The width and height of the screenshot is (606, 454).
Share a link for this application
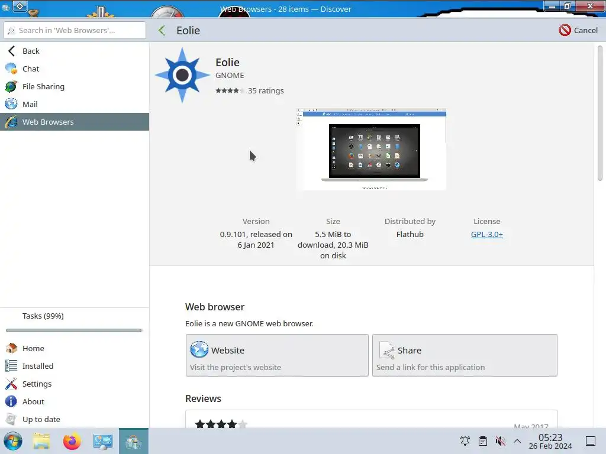465,355
